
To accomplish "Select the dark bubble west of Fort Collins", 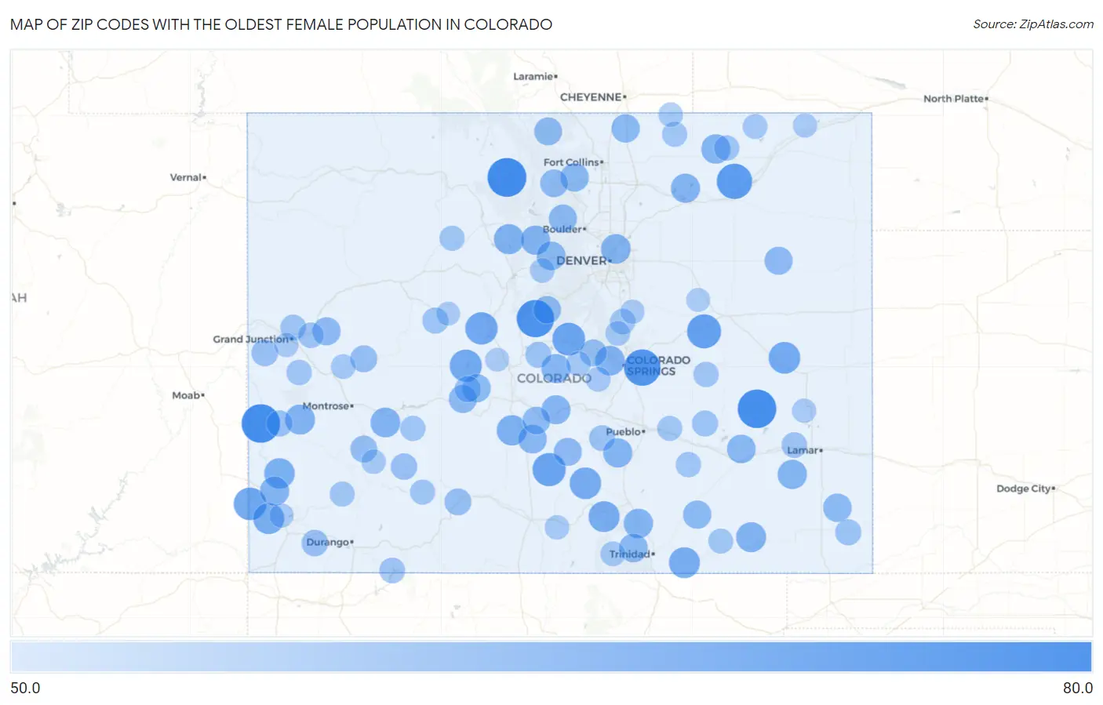I will point(507,177).
